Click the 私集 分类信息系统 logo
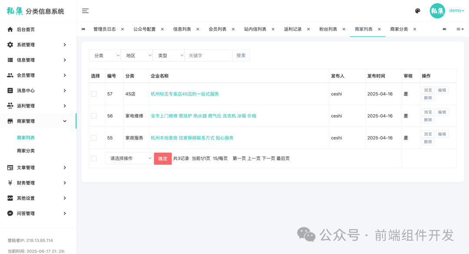 pos(35,11)
